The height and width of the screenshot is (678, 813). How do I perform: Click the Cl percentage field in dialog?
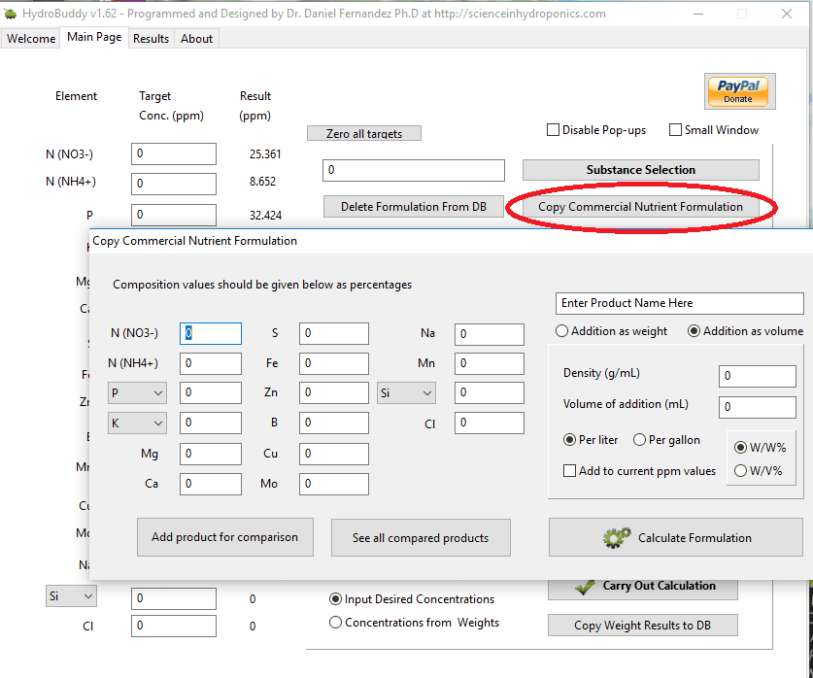click(490, 423)
